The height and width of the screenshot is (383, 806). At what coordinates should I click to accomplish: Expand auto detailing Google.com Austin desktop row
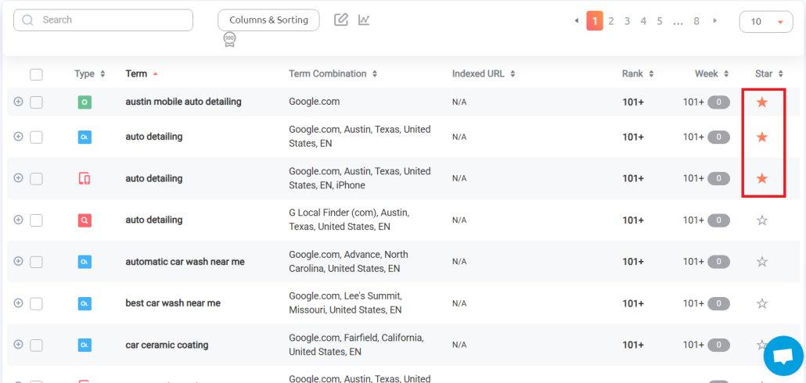click(x=18, y=136)
